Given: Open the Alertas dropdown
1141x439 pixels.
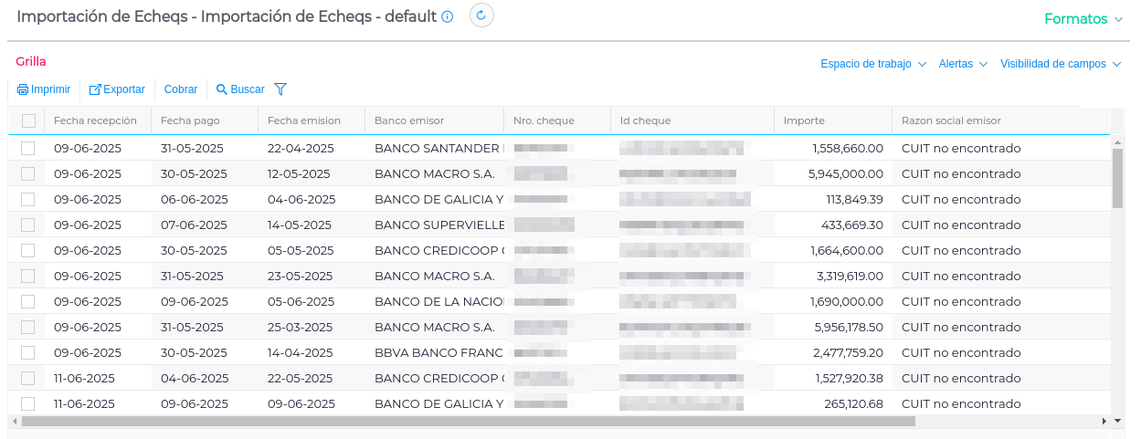Looking at the screenshot, I should [x=963, y=64].
